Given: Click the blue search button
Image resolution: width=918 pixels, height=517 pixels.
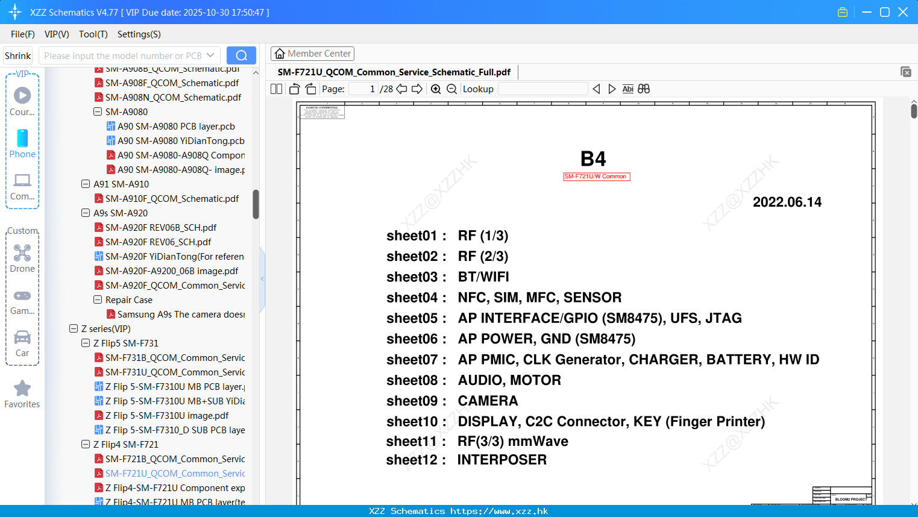Looking at the screenshot, I should [x=241, y=55].
